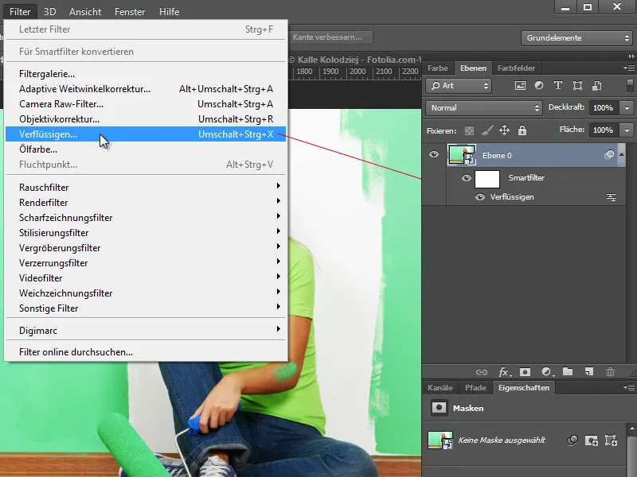Hide Ebene 0 layer visibility eye
Screen dimensions: 637x477
pyautogui.click(x=434, y=154)
